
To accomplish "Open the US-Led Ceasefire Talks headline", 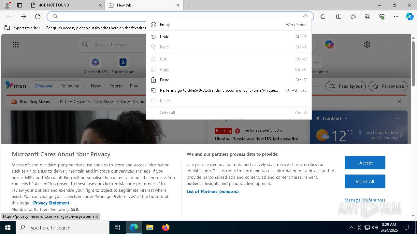I will pos(101,102).
